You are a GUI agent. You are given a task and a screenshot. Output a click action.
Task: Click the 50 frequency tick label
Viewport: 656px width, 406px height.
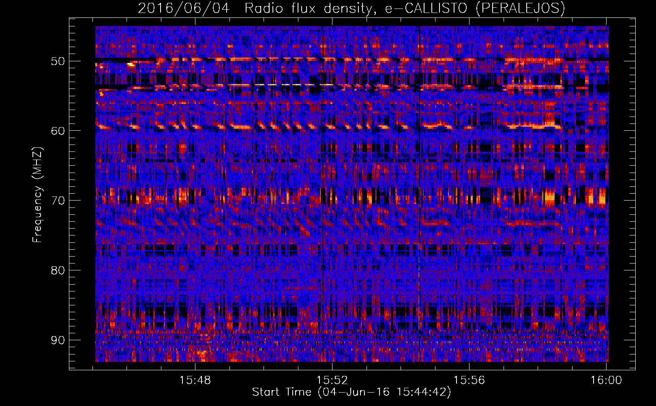[58, 61]
